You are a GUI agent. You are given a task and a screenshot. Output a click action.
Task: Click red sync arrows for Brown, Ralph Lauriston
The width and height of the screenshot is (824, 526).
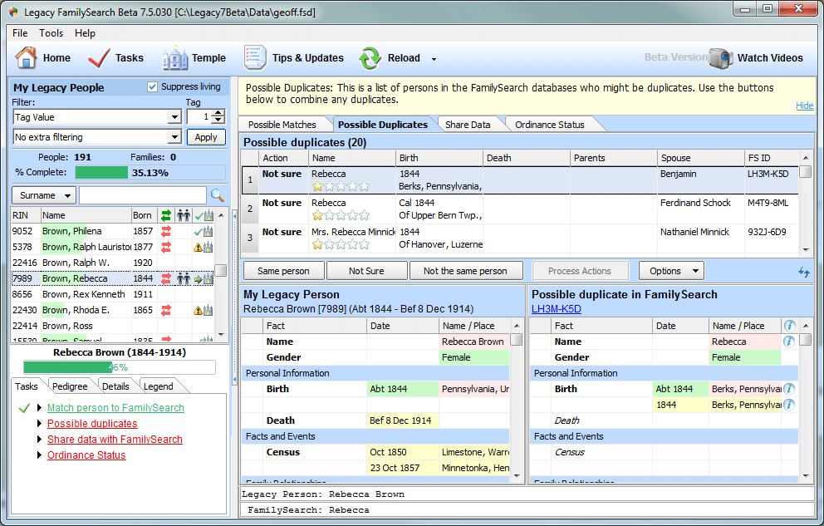pos(166,247)
